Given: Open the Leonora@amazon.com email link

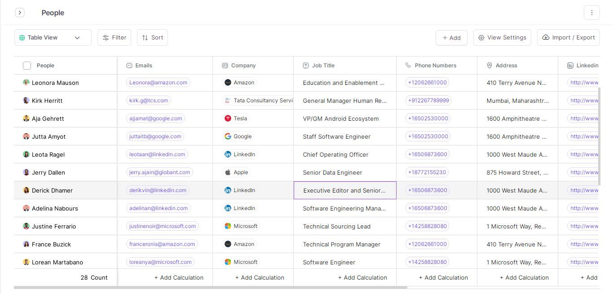Looking at the screenshot, I should click(x=158, y=83).
